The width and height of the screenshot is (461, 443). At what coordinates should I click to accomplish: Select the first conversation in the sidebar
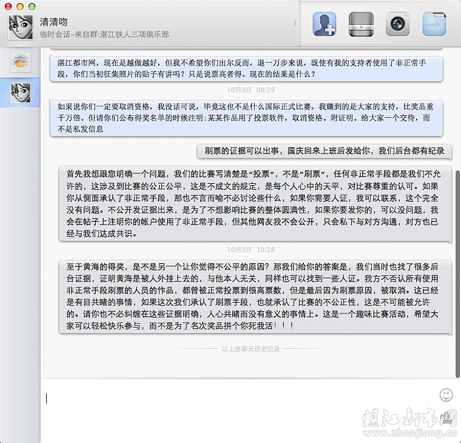20,61
